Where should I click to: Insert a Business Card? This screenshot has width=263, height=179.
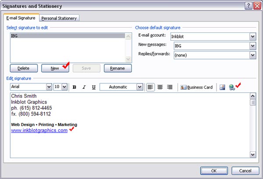[196, 87]
